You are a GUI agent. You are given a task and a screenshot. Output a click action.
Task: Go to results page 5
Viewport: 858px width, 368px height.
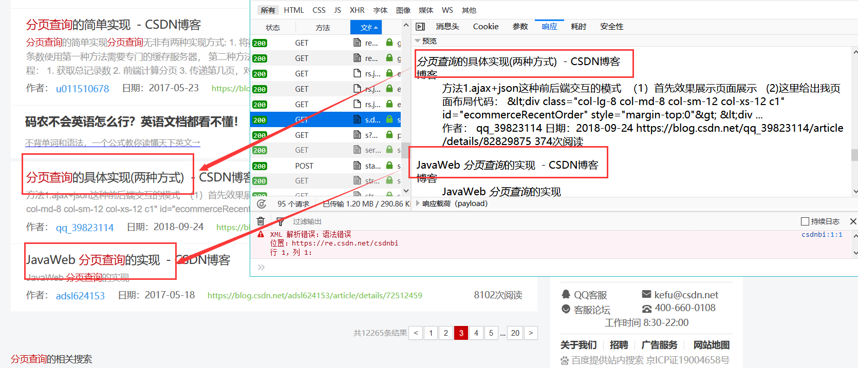pos(491,333)
